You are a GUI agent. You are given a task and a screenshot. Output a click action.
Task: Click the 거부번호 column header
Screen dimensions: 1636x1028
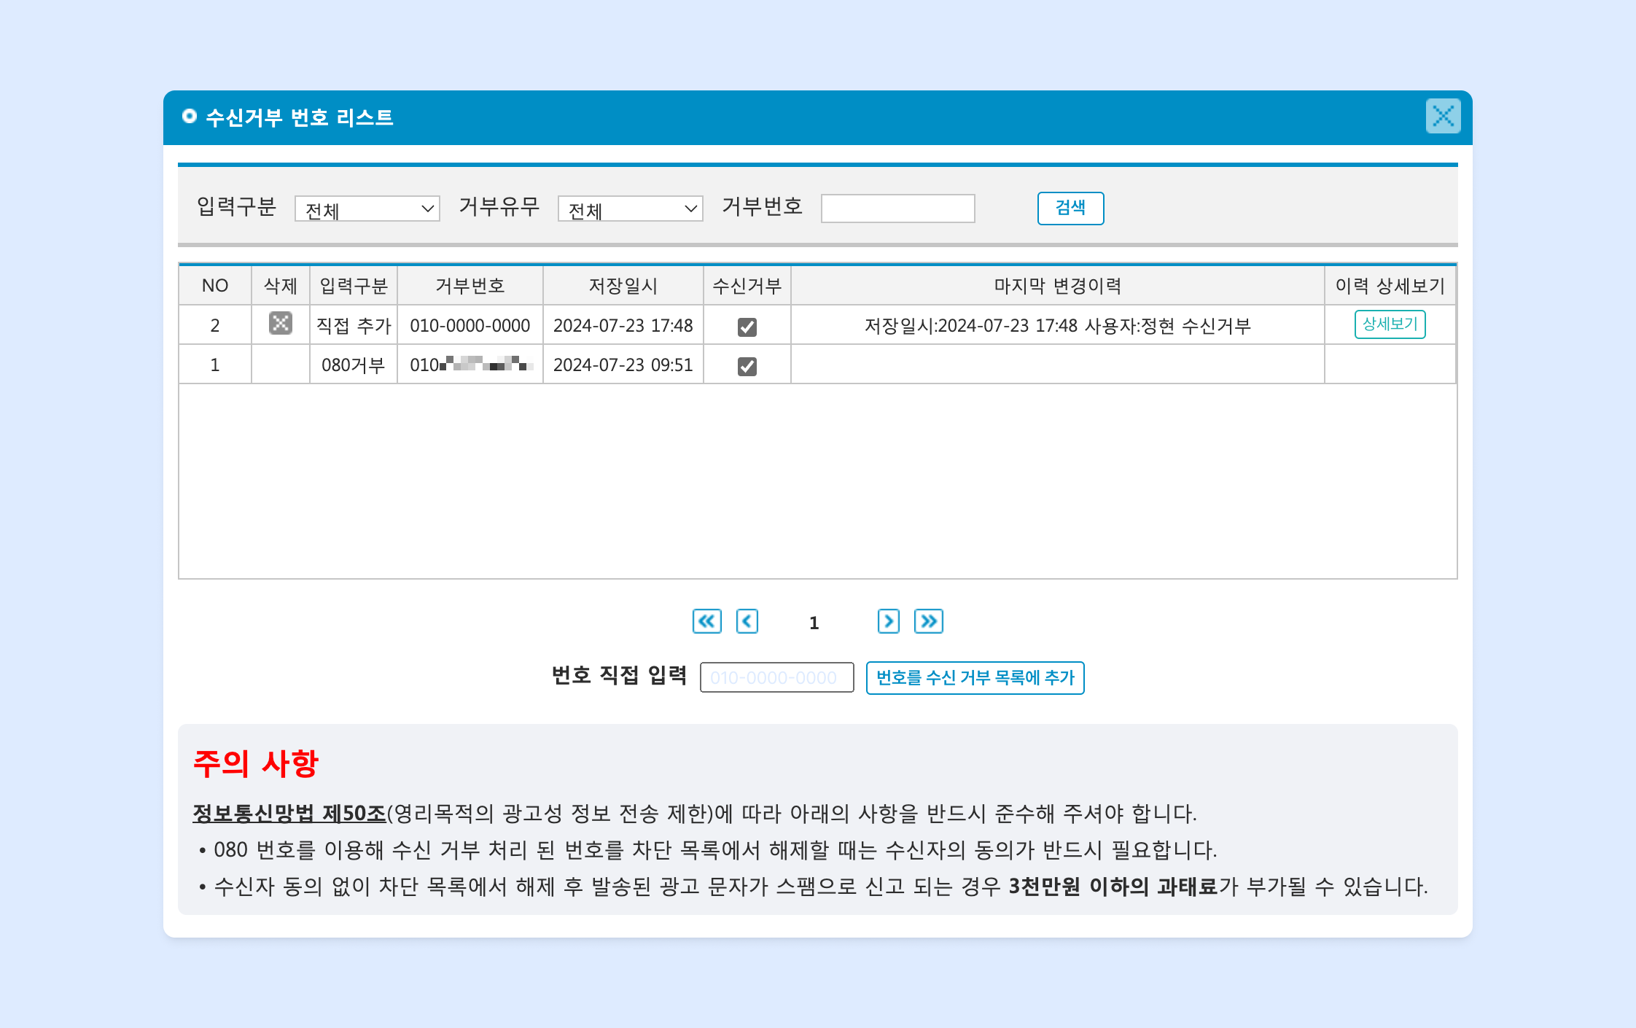[x=470, y=286]
